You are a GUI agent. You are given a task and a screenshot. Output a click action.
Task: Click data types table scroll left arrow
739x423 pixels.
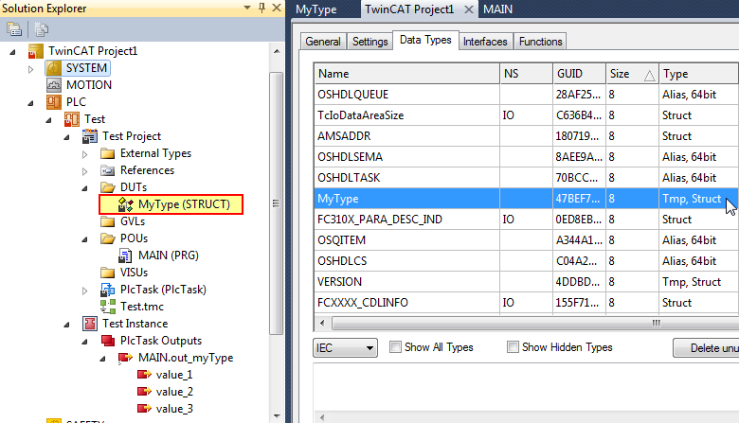pyautogui.click(x=322, y=323)
